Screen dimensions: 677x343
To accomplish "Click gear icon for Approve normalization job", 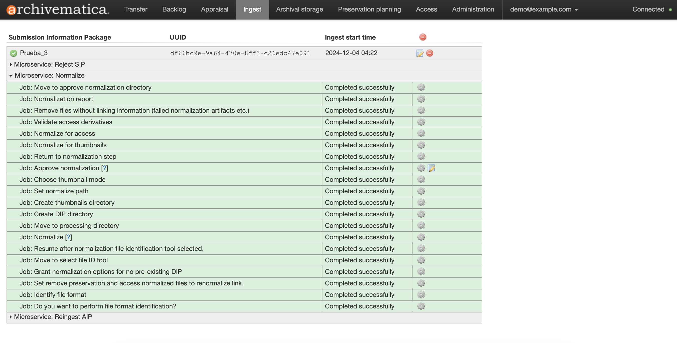I will click(x=421, y=168).
